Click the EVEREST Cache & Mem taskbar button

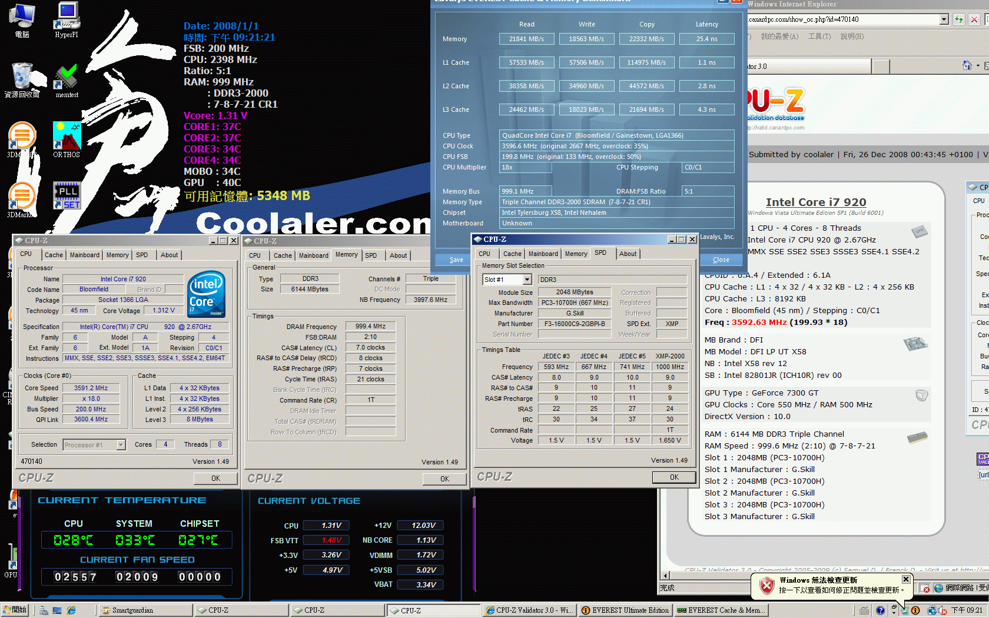721,610
